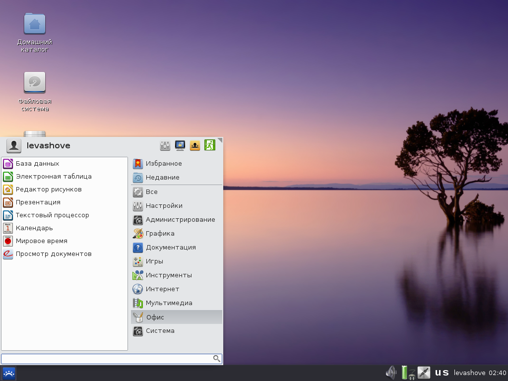The image size is (508, 381).
Task: Select the Настройки category
Action: (177, 206)
